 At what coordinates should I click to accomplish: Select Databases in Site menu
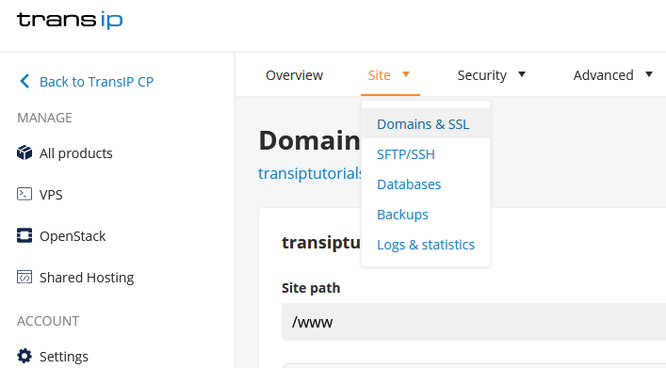409,184
